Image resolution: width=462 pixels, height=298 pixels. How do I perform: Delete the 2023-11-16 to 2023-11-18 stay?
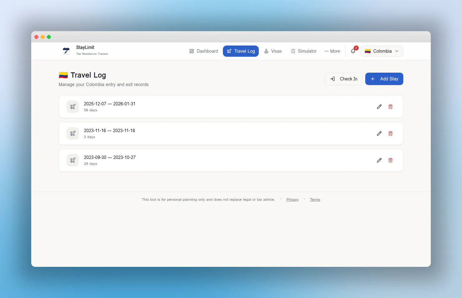point(391,133)
